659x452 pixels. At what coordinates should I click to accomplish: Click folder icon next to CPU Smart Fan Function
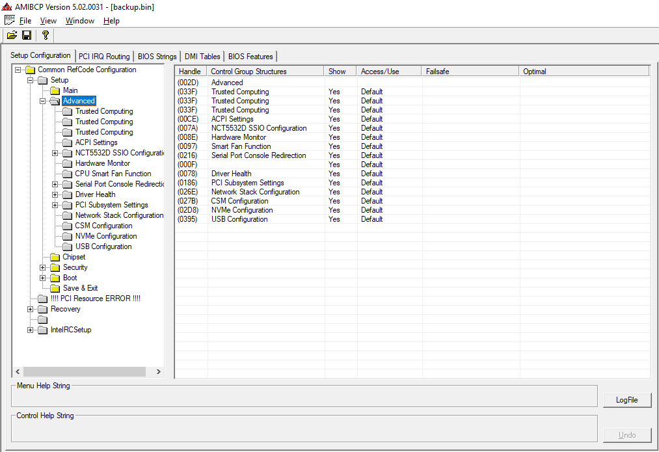tap(67, 174)
